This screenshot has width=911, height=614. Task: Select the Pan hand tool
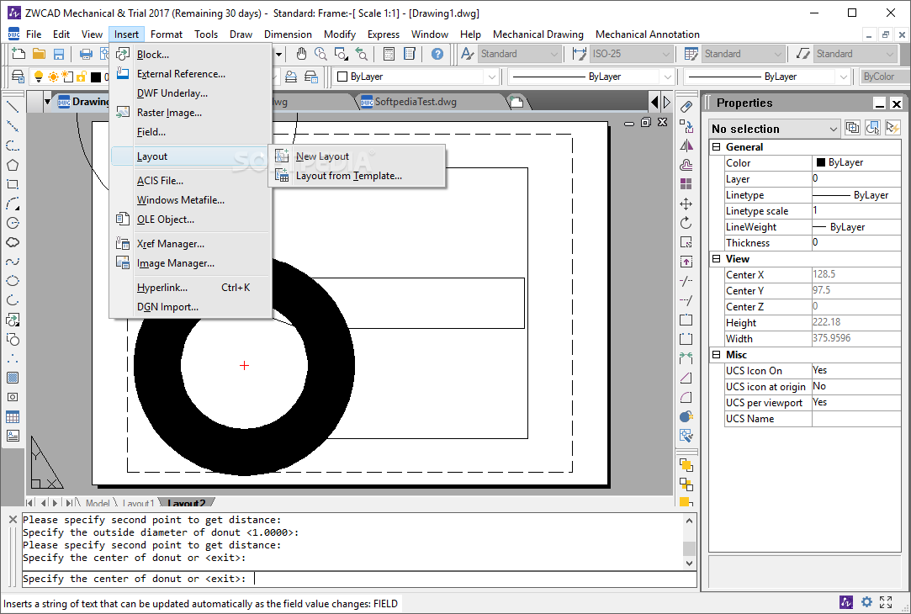(x=300, y=54)
